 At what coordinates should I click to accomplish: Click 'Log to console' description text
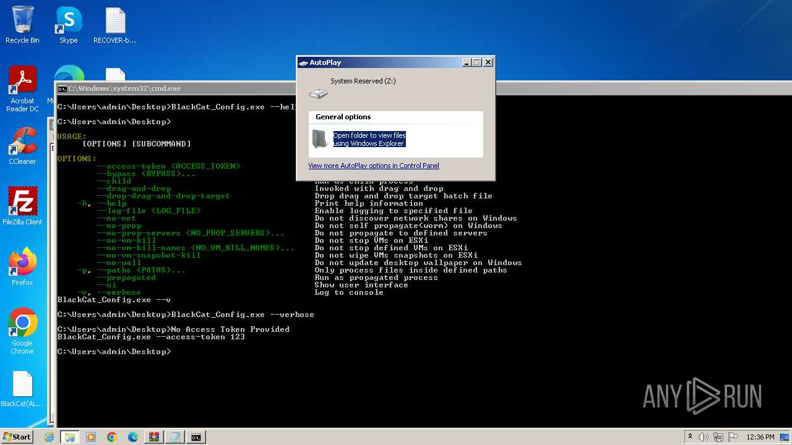(x=349, y=292)
